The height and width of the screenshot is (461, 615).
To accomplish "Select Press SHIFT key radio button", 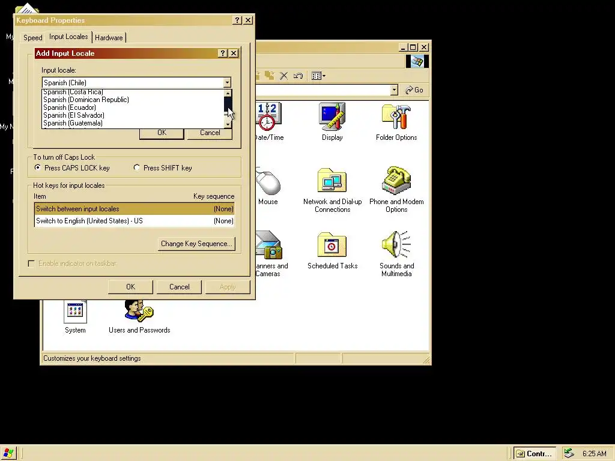I will coord(136,167).
